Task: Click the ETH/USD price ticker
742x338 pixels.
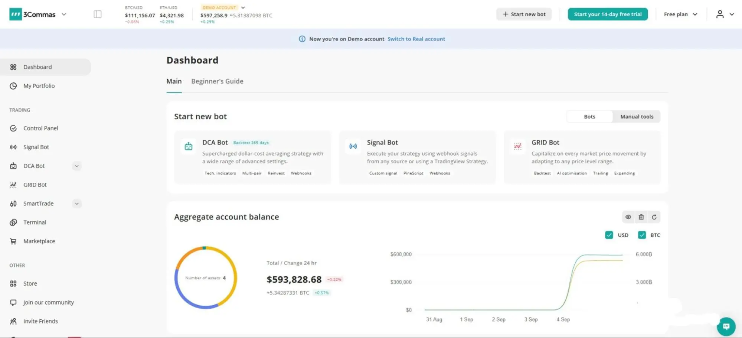Action: pos(171,15)
